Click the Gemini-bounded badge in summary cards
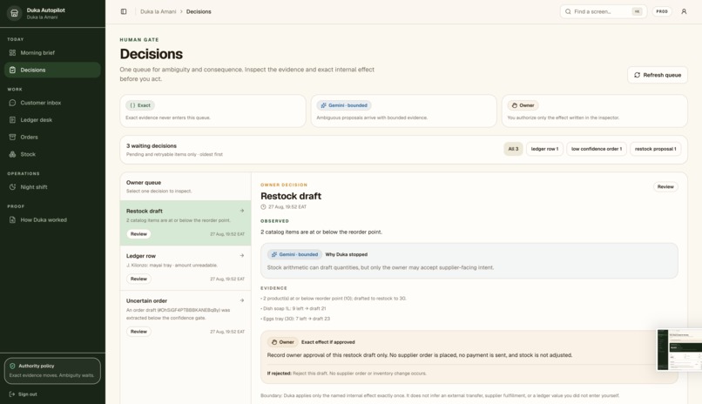Image resolution: width=702 pixels, height=404 pixels. point(344,105)
